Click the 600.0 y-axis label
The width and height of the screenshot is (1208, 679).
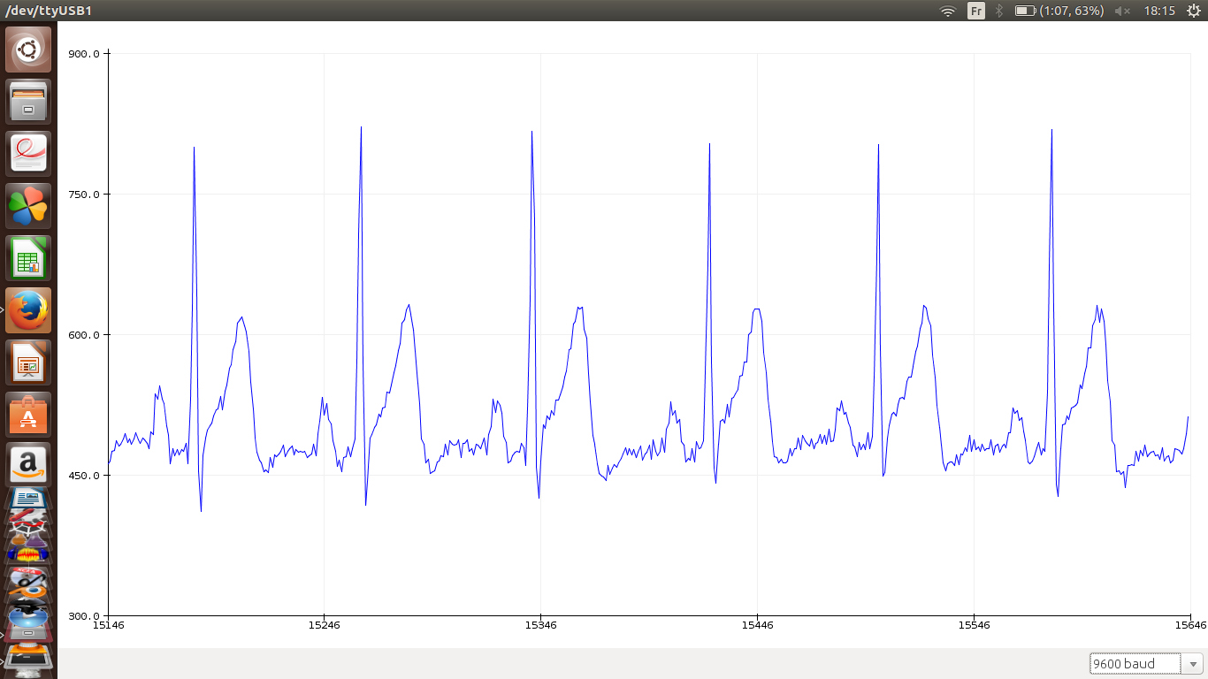point(85,335)
